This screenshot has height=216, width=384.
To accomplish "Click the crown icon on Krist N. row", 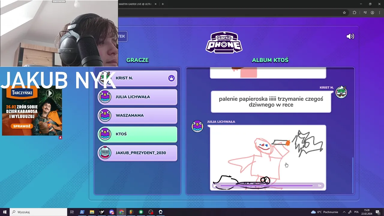I will (171, 78).
